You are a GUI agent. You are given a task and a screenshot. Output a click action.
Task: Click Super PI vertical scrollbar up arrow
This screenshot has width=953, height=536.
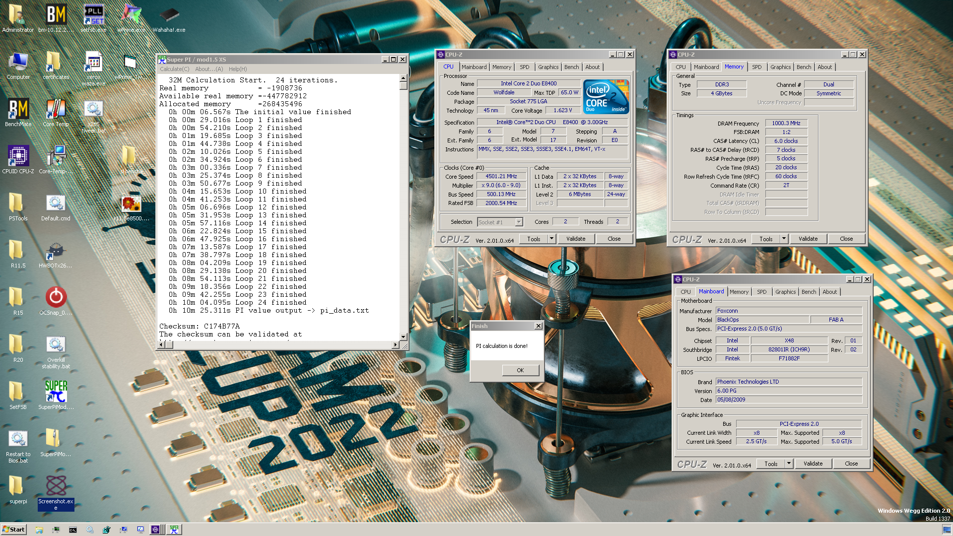pos(403,78)
